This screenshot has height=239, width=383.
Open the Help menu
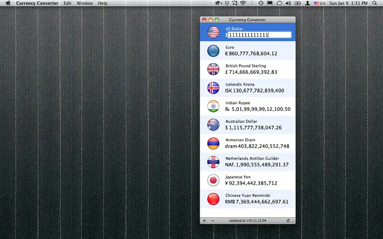pos(102,3)
